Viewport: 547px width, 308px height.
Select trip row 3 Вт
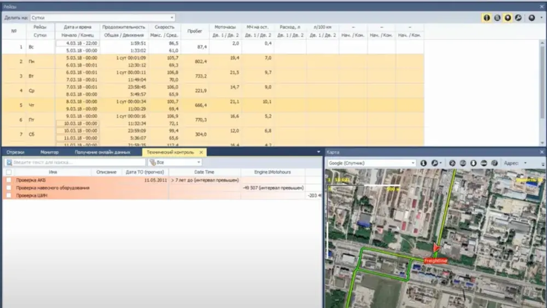tap(213, 76)
